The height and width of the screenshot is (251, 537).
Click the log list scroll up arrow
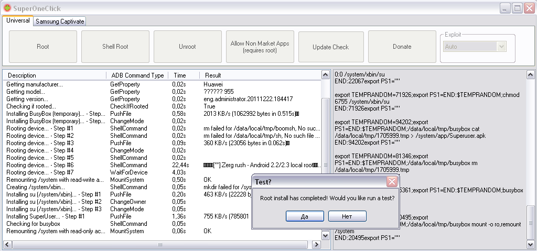pos(326,74)
